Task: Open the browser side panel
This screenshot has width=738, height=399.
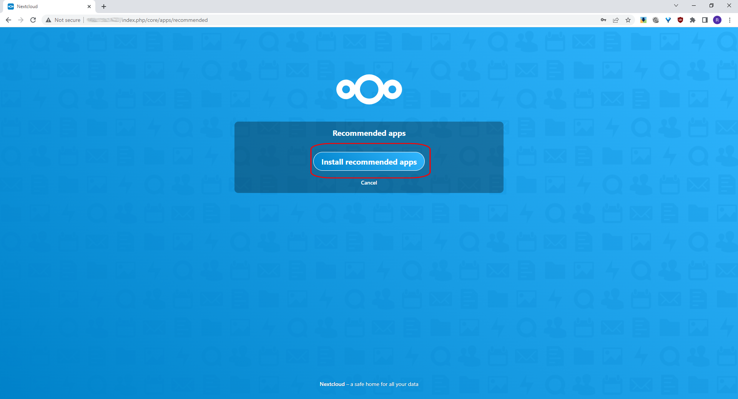Action: [705, 20]
